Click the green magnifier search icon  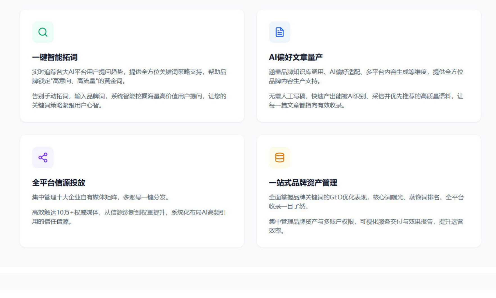pos(43,32)
